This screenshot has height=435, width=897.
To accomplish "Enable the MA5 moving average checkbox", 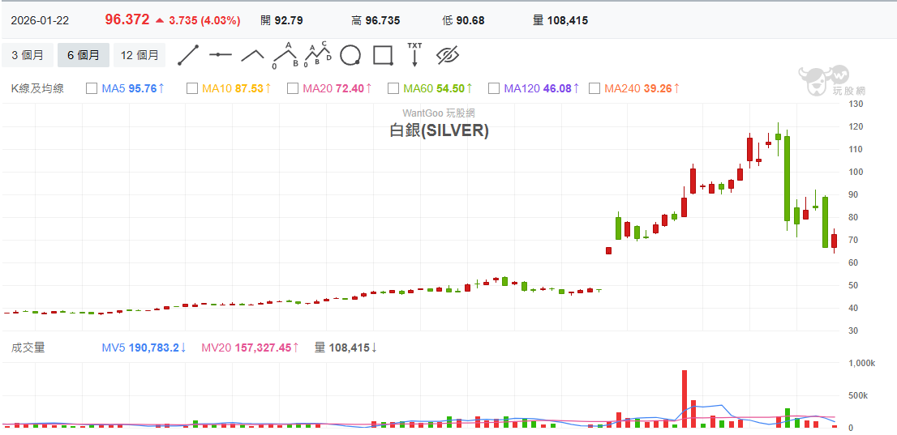I will (x=92, y=88).
